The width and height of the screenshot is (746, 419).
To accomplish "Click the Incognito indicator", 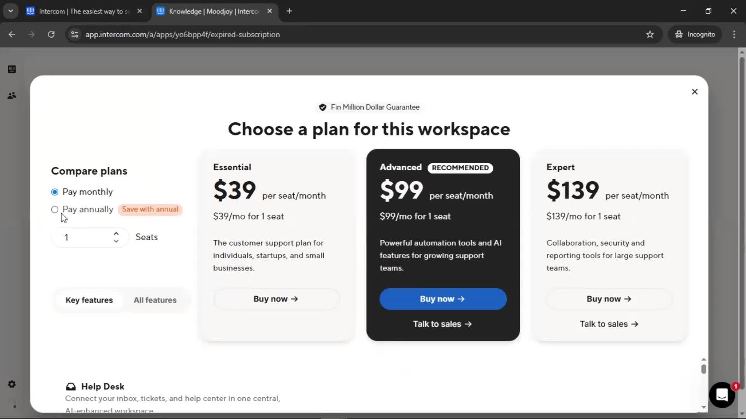I will 695,35.
